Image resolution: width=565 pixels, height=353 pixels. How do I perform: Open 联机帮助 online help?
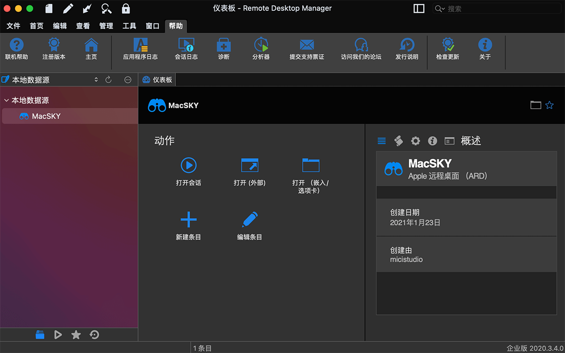(x=16, y=49)
